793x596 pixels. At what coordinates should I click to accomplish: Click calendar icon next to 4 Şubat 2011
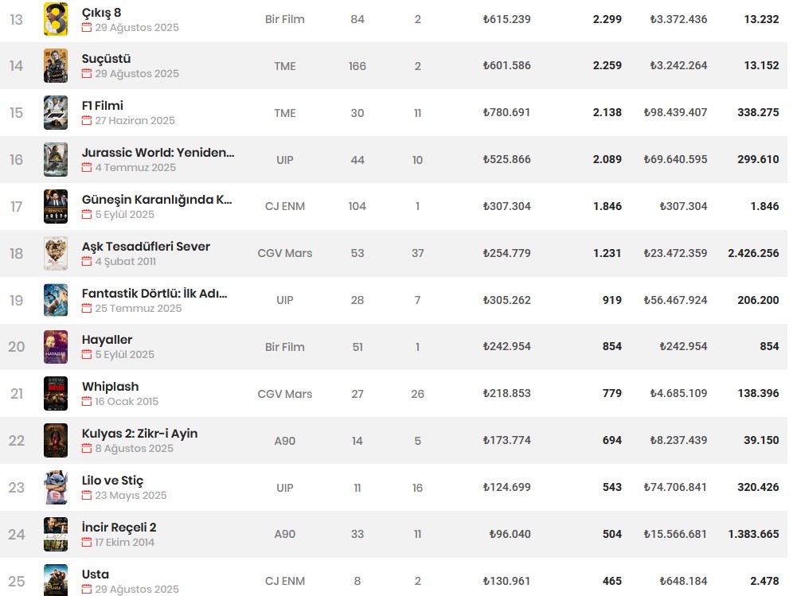87,262
